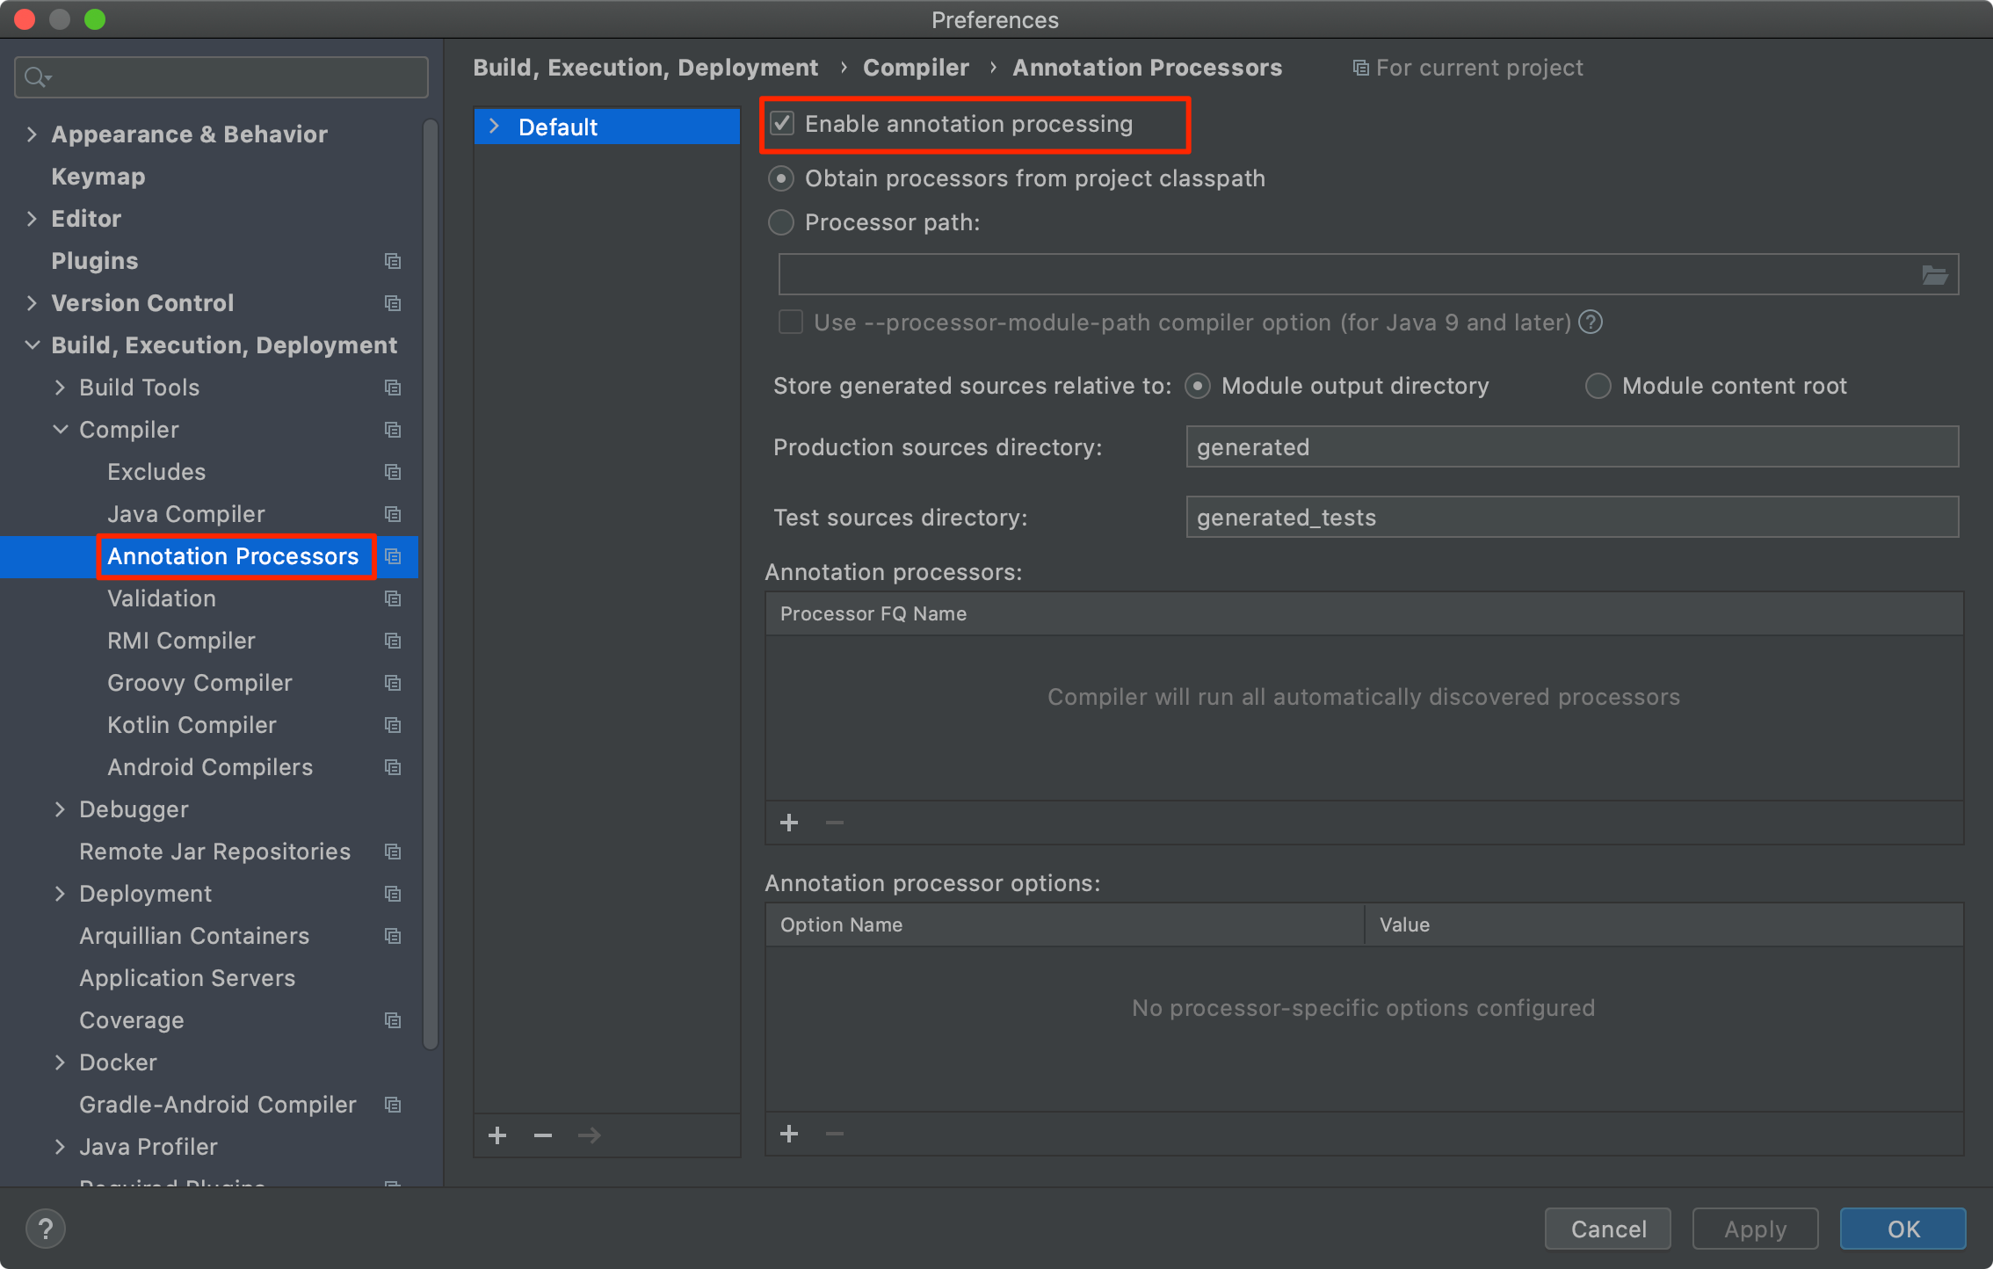Add a processor option with the plus icon
The image size is (1993, 1269).
coord(789,1133)
